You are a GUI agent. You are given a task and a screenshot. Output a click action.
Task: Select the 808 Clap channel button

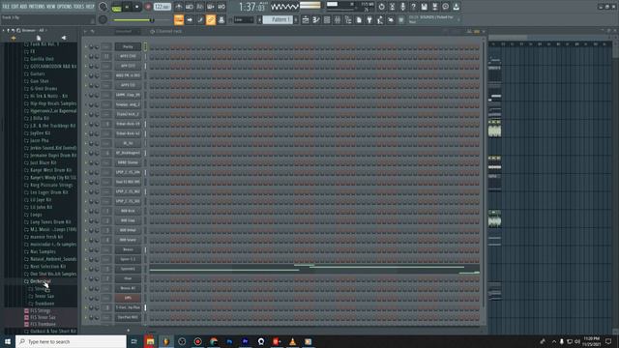tap(128, 220)
